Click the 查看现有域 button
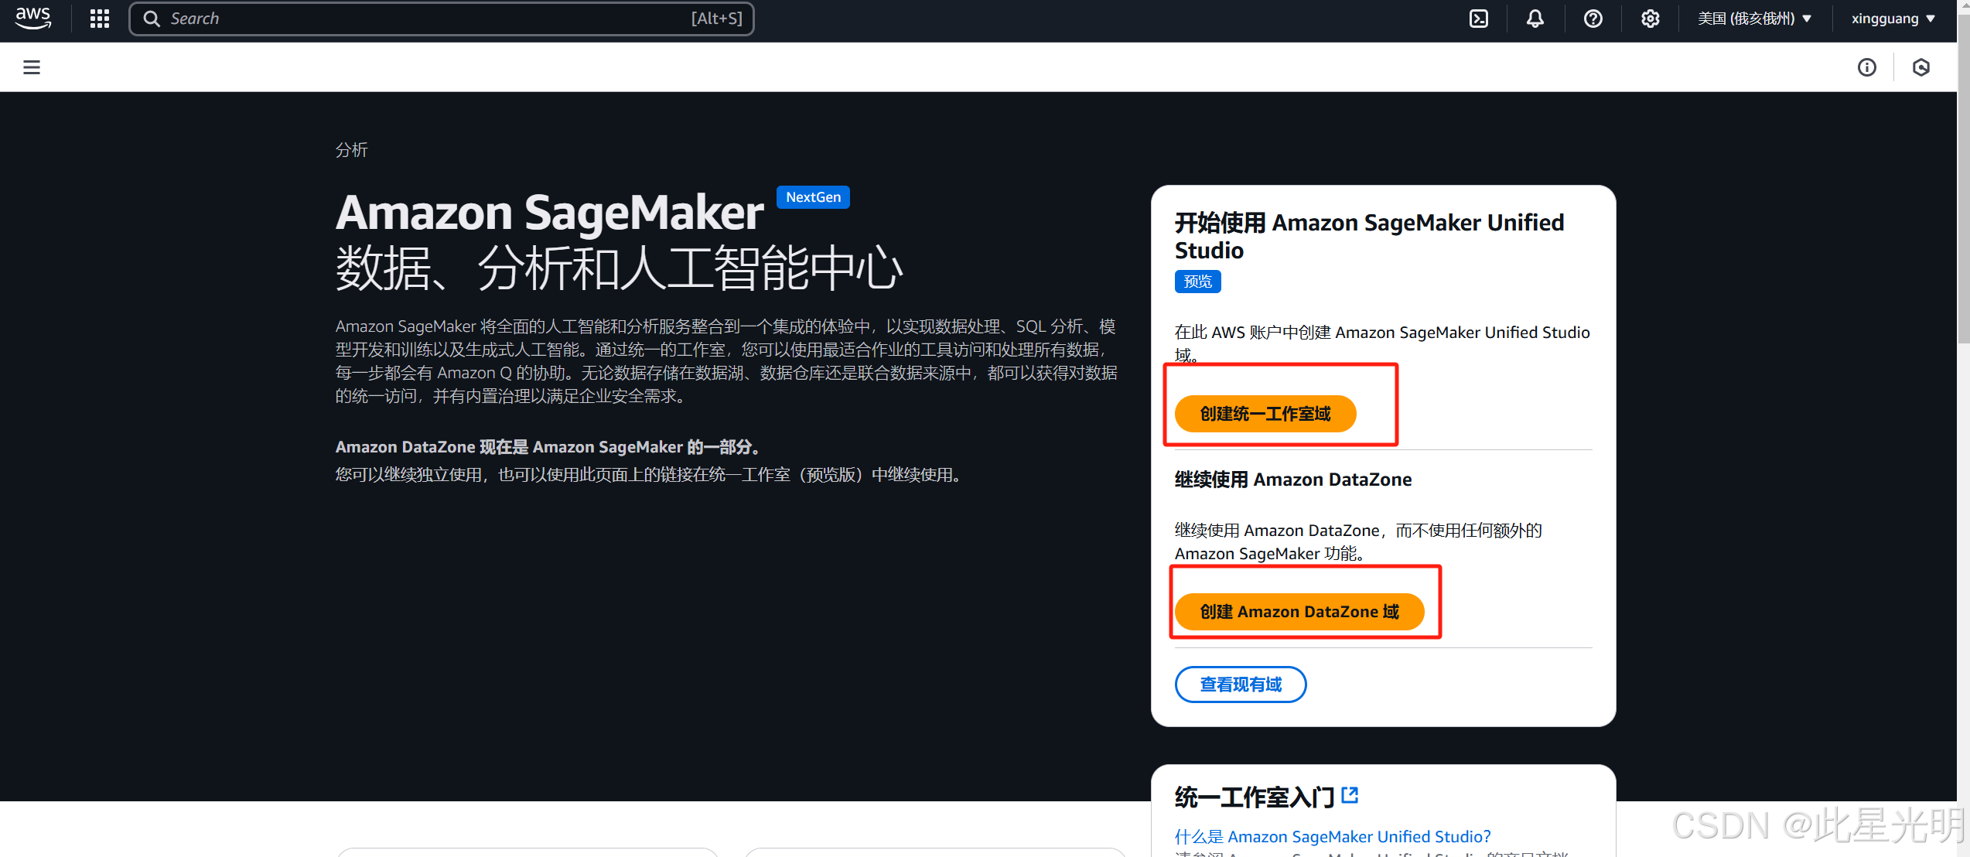 coord(1240,685)
